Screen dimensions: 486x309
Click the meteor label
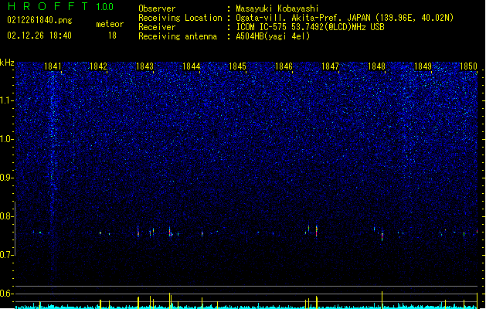110,24
